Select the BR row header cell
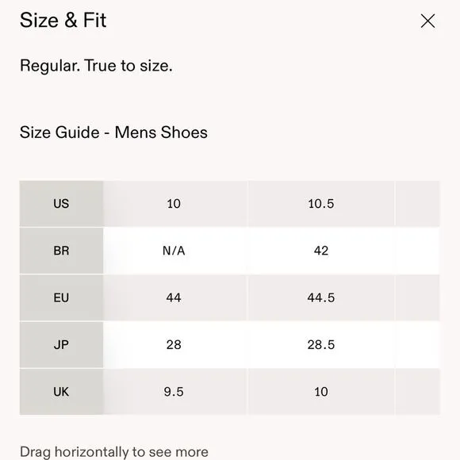The width and height of the screenshot is (460, 460). pyautogui.click(x=61, y=251)
